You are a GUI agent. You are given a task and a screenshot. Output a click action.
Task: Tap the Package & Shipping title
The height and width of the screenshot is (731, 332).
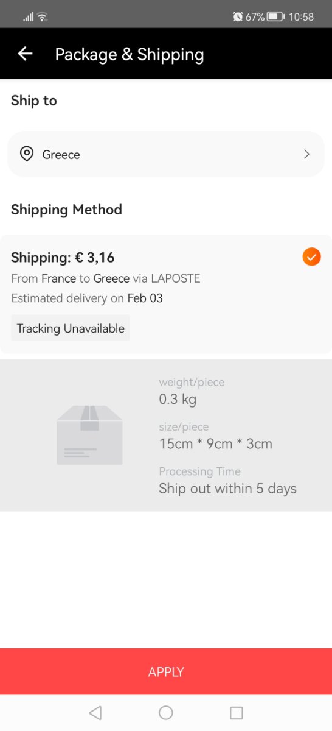point(130,54)
